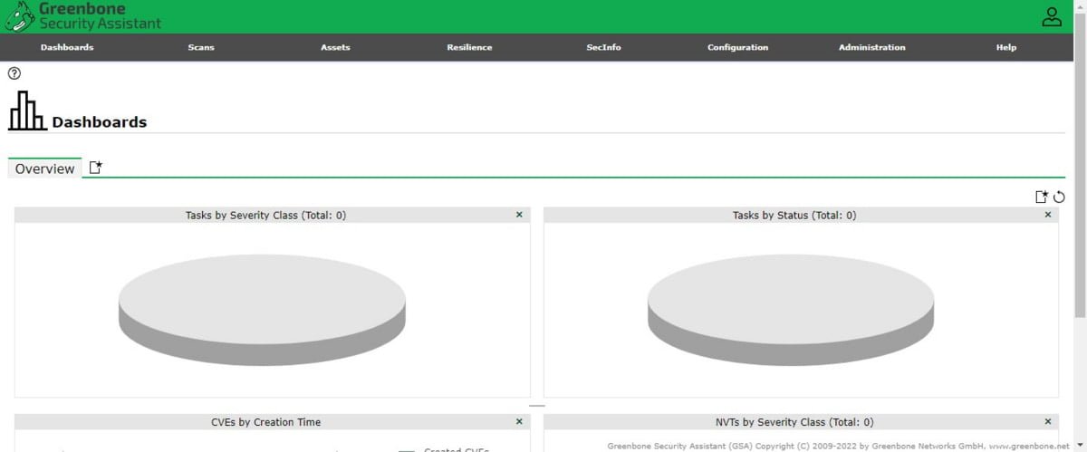This screenshot has width=1087, height=452.
Task: Close the CVEs by Creation Time panel
Action: point(519,421)
